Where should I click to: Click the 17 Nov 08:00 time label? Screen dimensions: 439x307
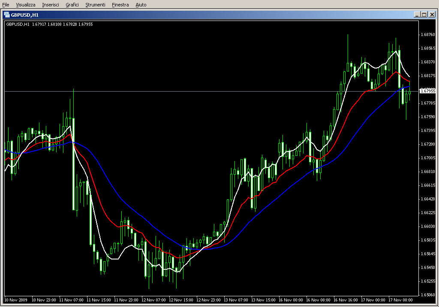[x=400, y=300]
